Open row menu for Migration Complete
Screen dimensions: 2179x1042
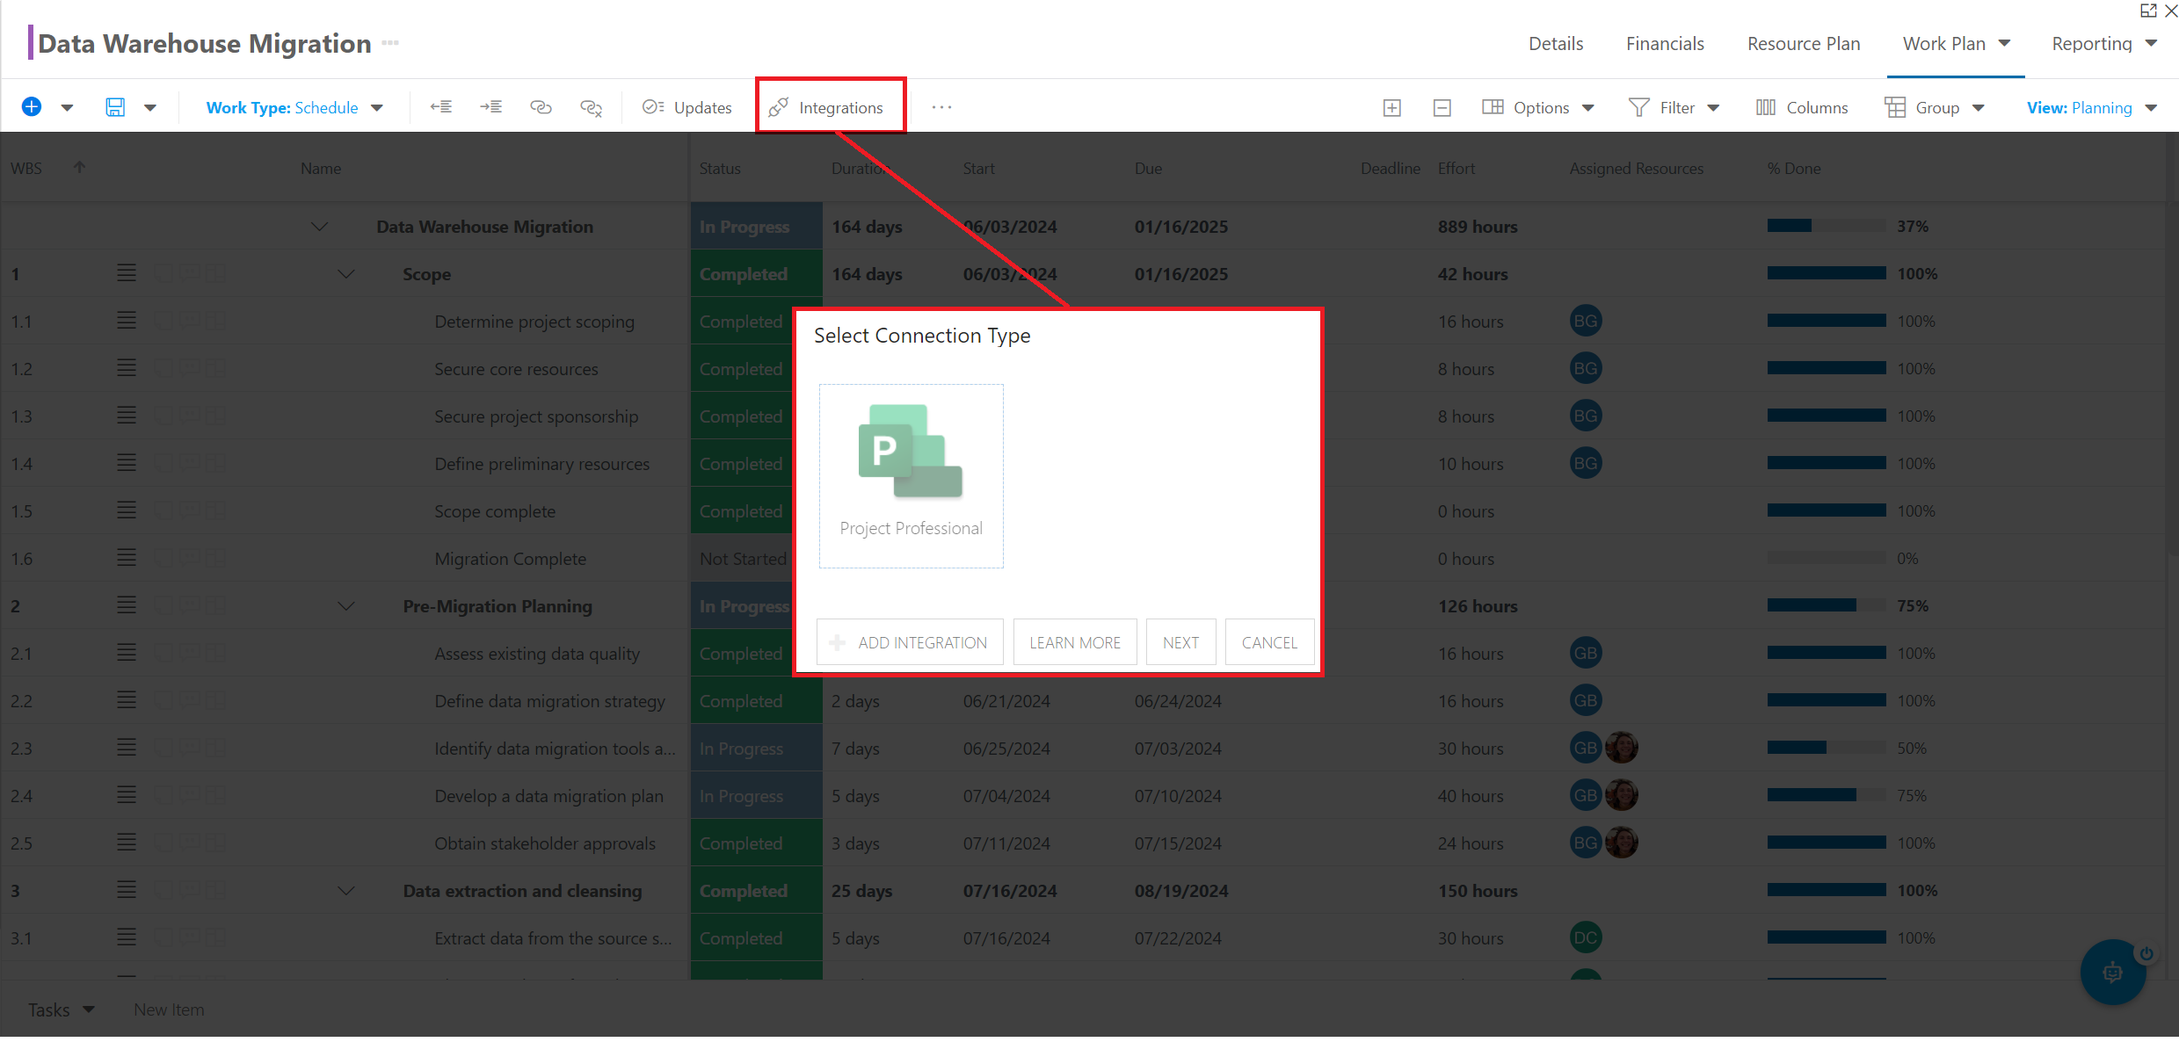pos(127,558)
